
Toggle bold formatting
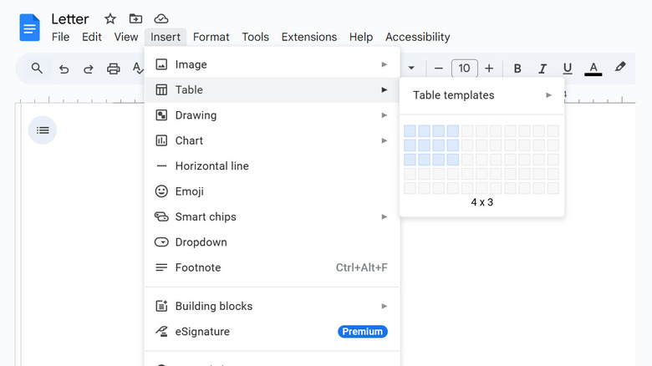click(517, 69)
